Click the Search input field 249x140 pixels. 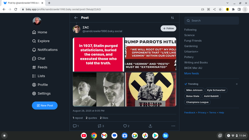[212, 21]
